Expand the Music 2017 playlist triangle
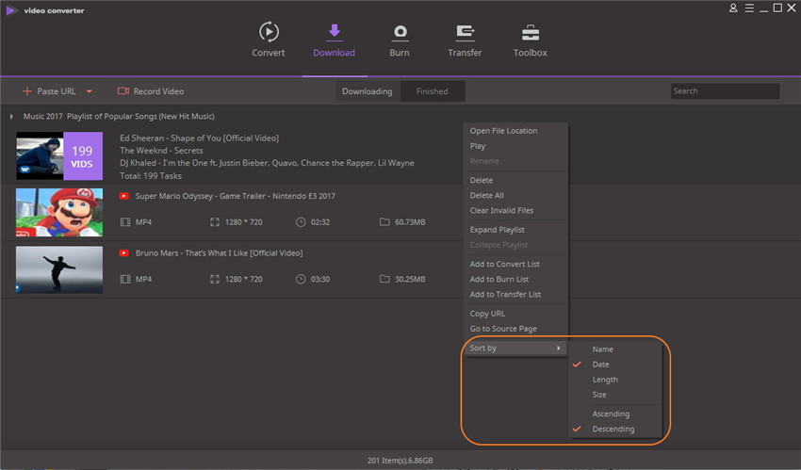This screenshot has height=470, width=801. pyautogui.click(x=11, y=117)
